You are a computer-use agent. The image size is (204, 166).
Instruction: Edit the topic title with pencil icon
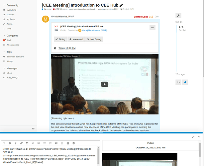click(121, 5)
